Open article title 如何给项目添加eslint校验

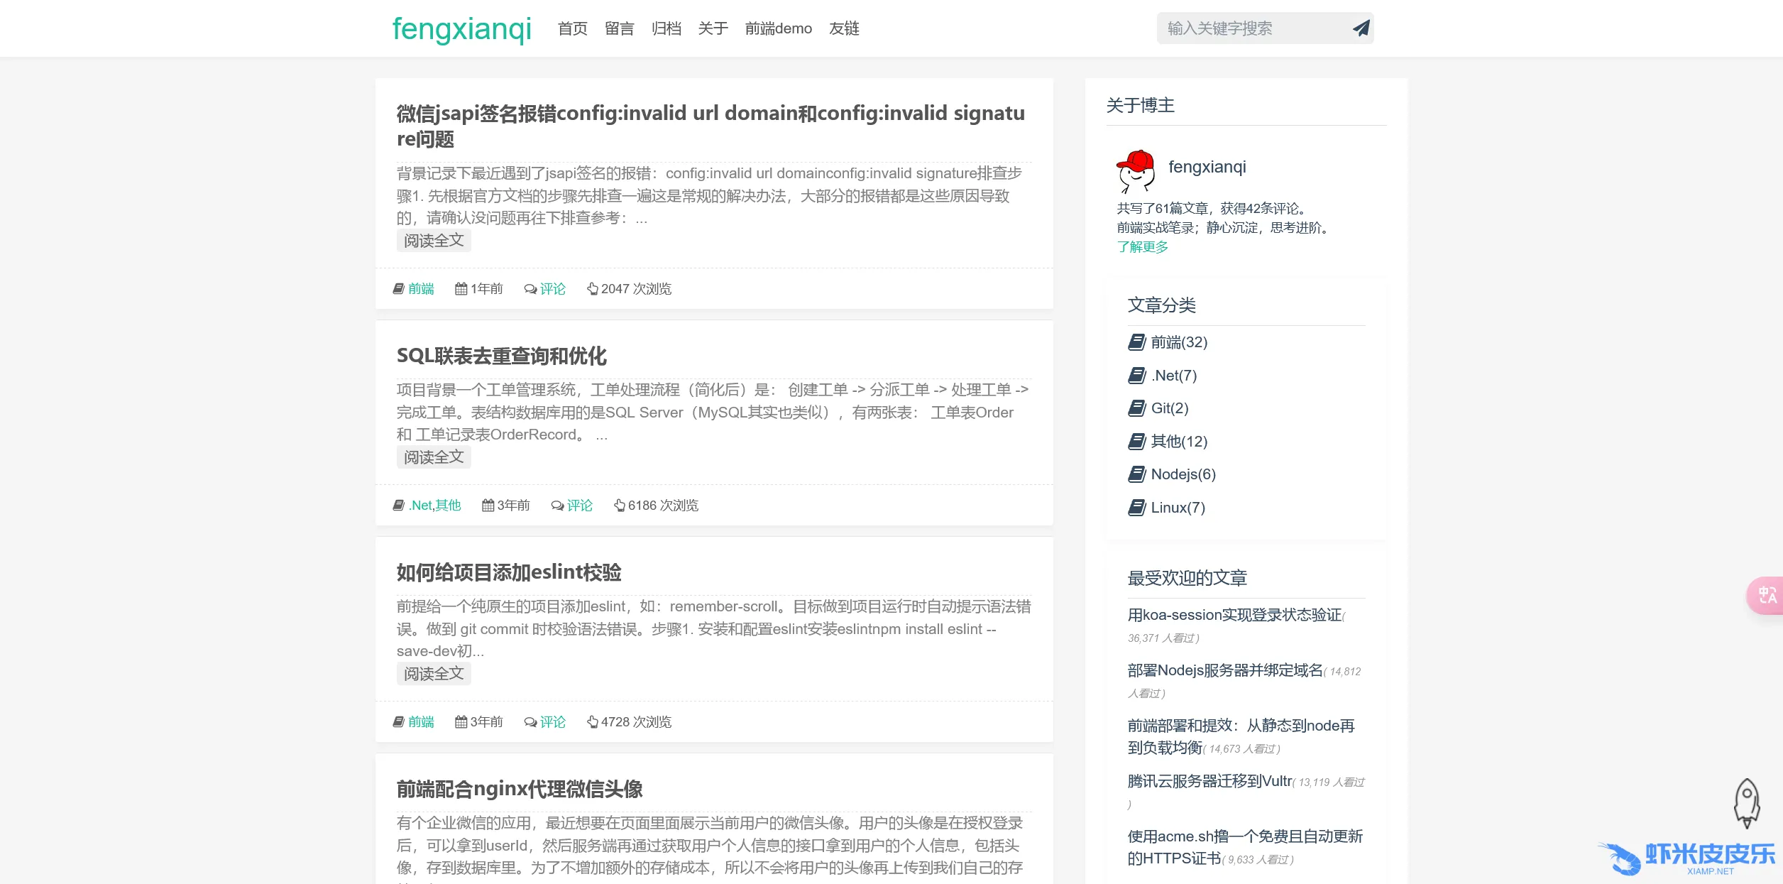[x=509, y=572]
